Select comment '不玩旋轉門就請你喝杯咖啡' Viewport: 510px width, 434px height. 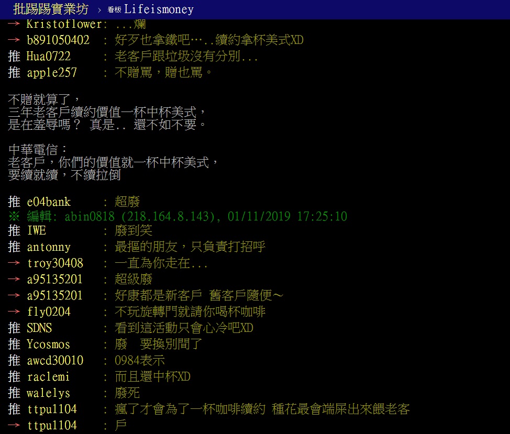(x=190, y=312)
